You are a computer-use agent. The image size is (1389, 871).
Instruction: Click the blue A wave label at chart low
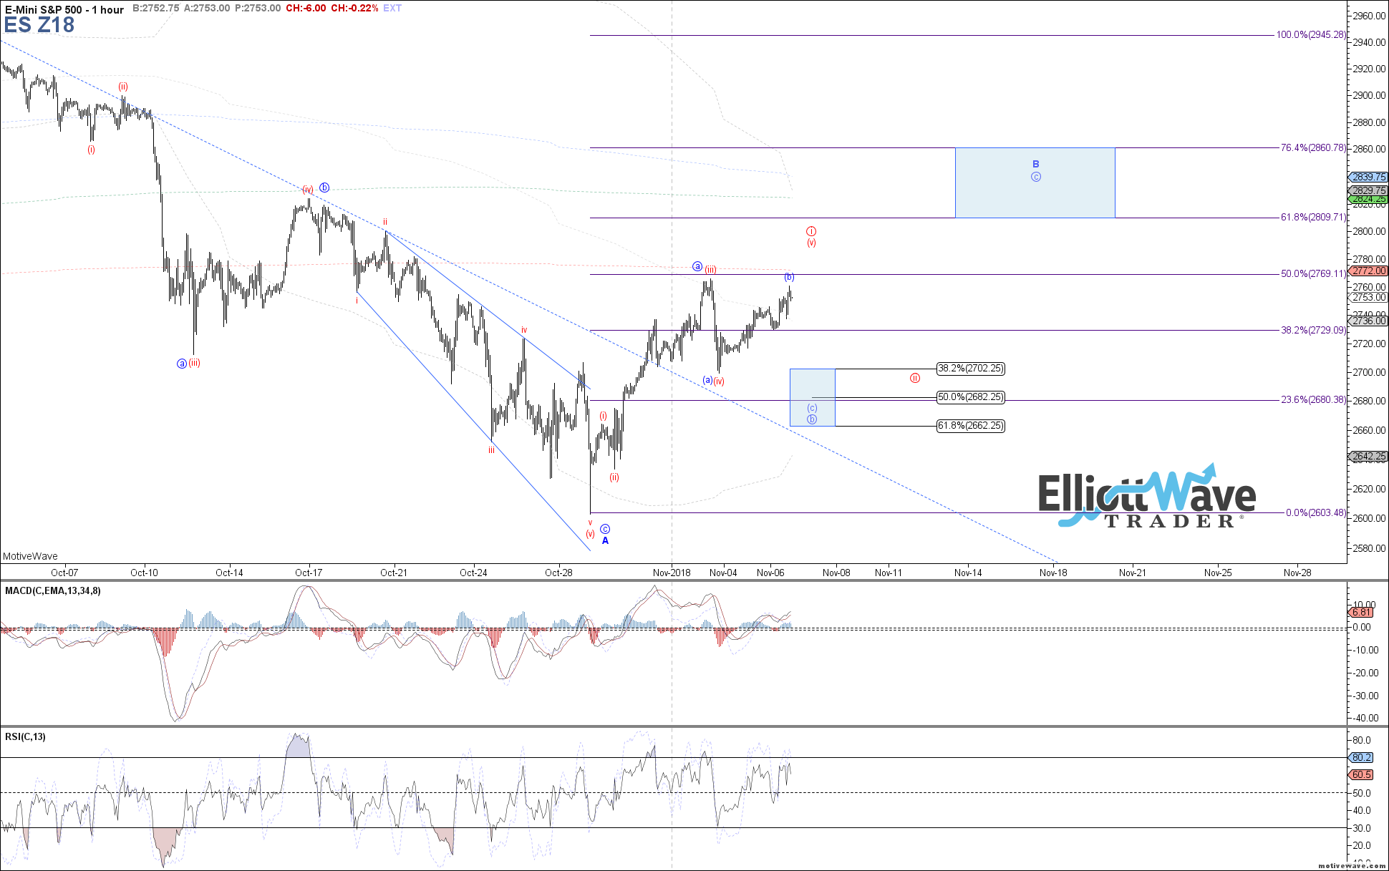pyautogui.click(x=605, y=541)
